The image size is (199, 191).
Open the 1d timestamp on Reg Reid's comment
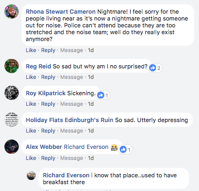click(91, 77)
